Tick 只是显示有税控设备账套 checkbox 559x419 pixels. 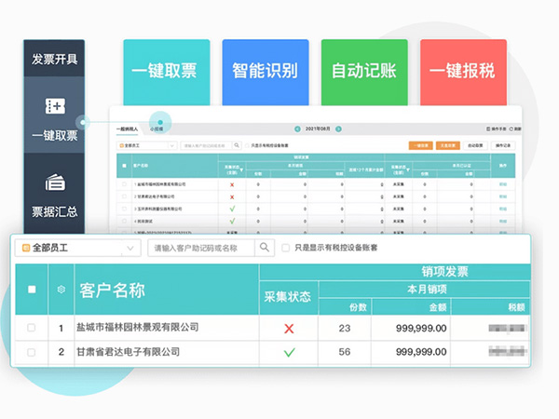(286, 248)
